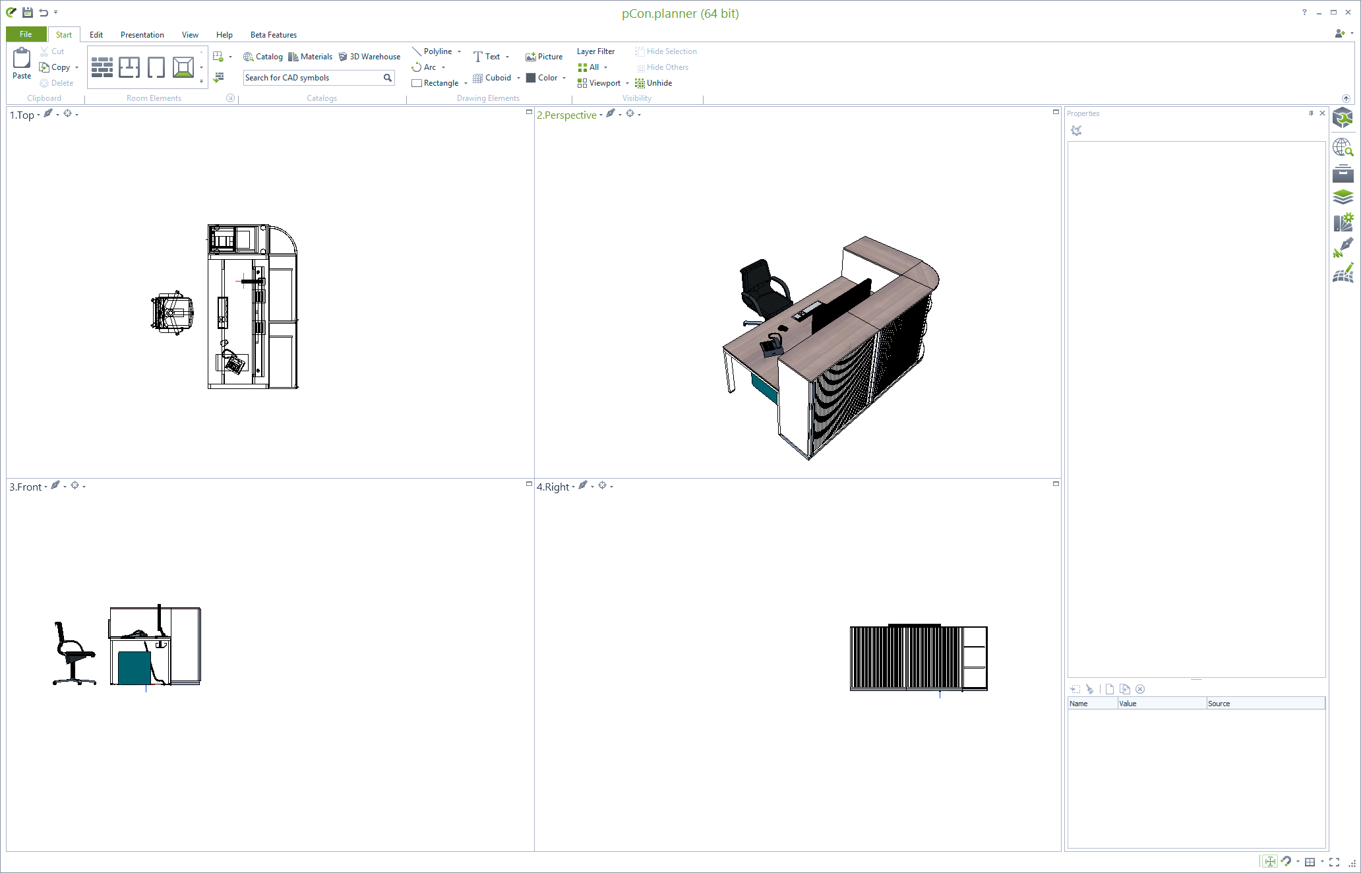Image resolution: width=1361 pixels, height=873 pixels.
Task: Insert a Picture drawing element
Action: click(544, 57)
